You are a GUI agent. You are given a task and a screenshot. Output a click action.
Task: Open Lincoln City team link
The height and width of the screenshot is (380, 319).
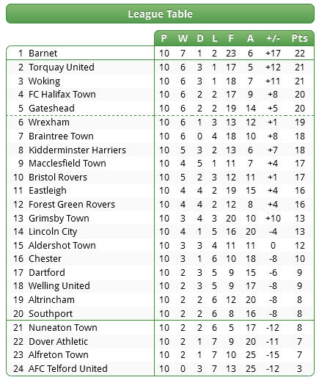(53, 232)
